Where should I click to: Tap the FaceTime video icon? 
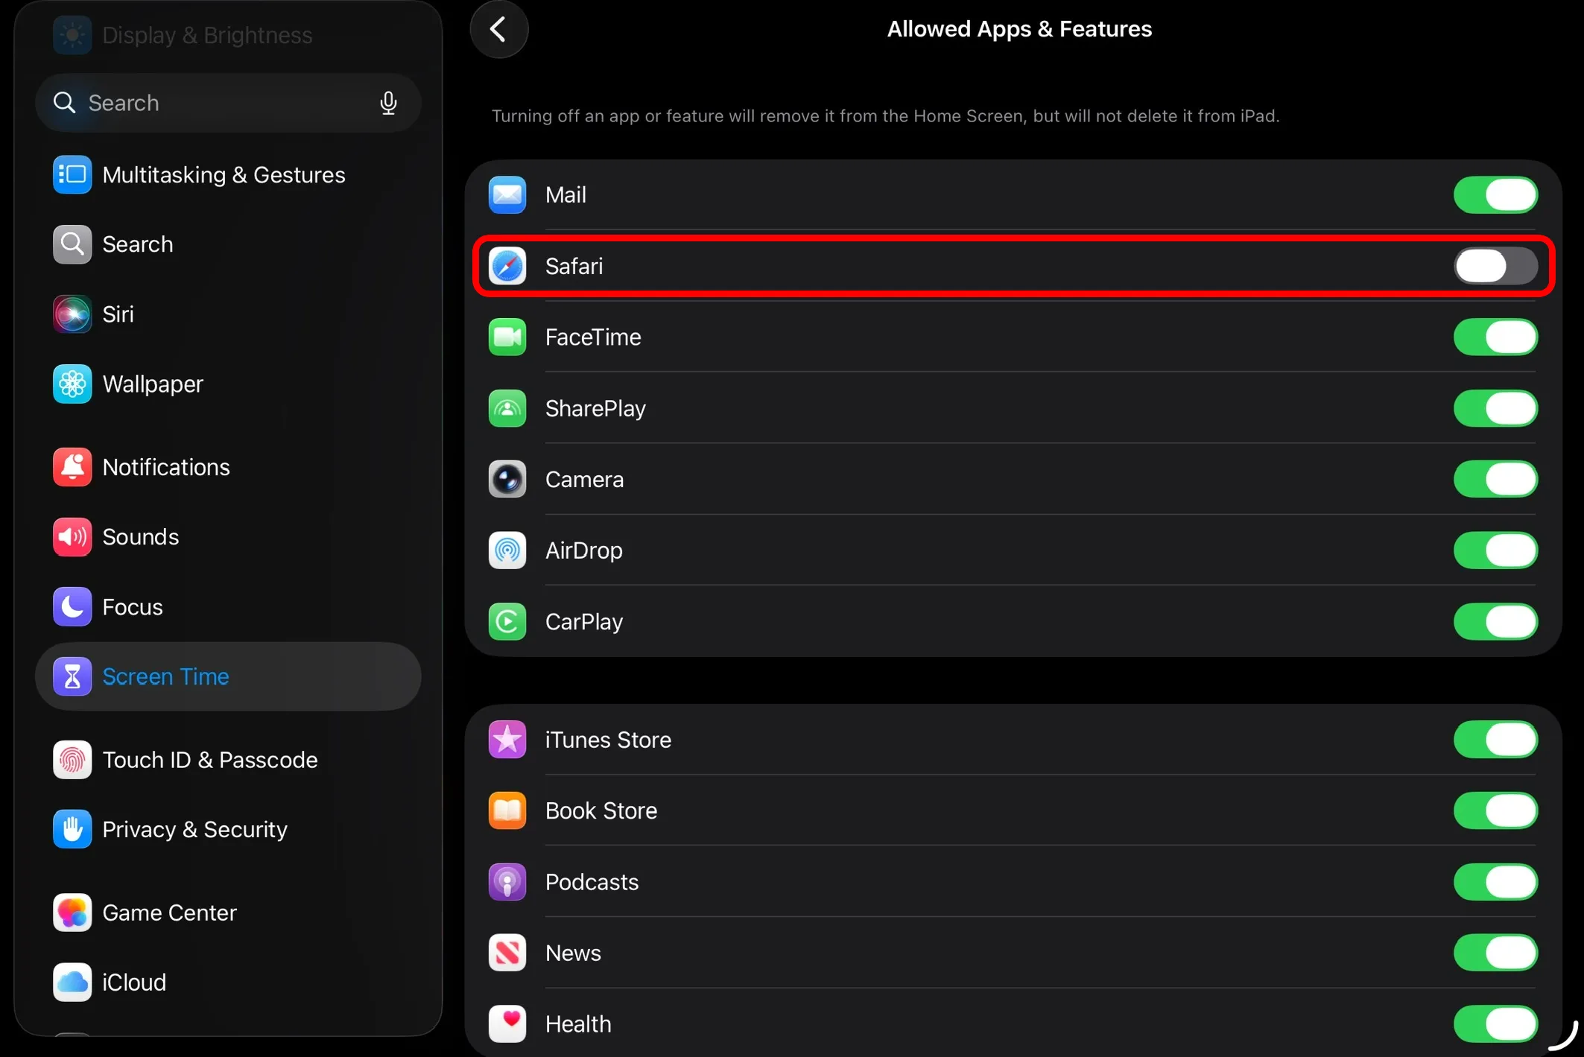(x=507, y=337)
